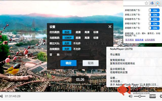Choose 允许 for 跳过片头
Image resolution: width=162 pixels, height=101 pixels.
coord(67,43)
